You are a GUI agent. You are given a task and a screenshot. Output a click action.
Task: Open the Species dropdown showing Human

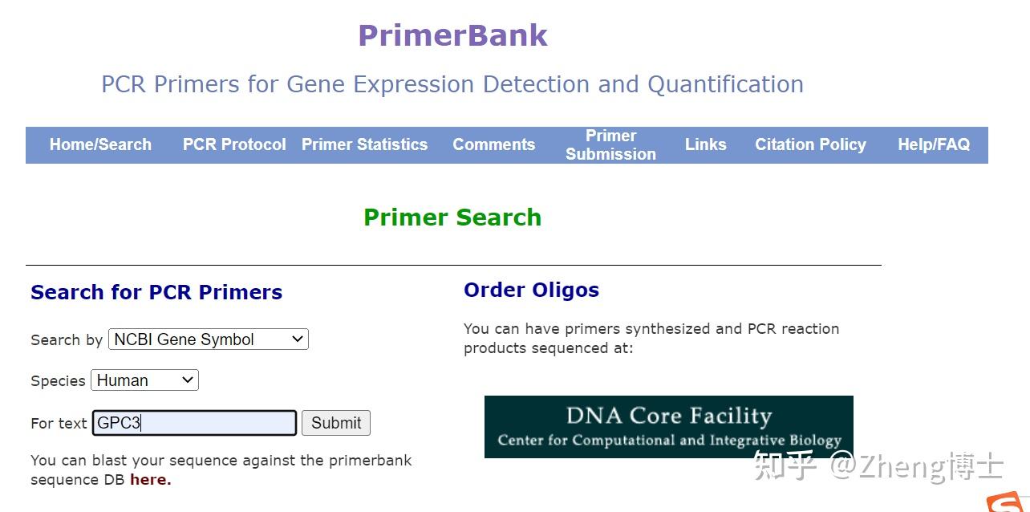[144, 380]
